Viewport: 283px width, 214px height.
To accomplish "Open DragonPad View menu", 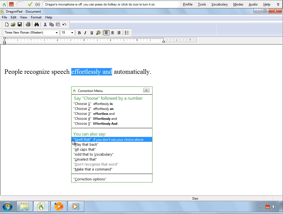I will tap(23, 17).
